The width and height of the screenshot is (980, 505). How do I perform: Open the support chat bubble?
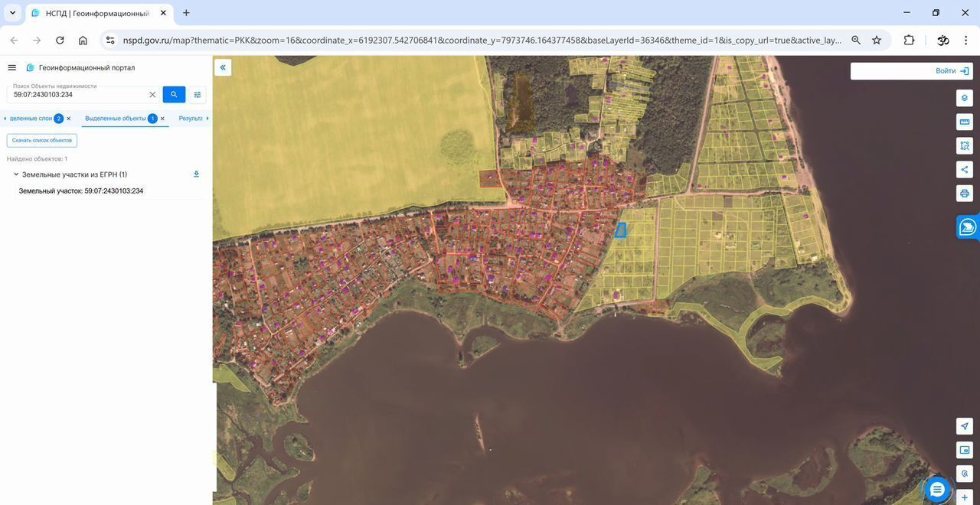(937, 490)
